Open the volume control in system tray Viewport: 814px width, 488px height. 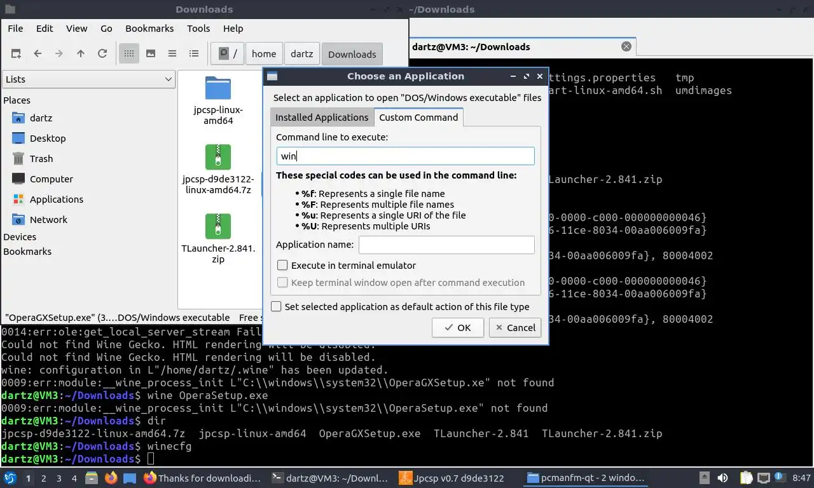coord(723,478)
